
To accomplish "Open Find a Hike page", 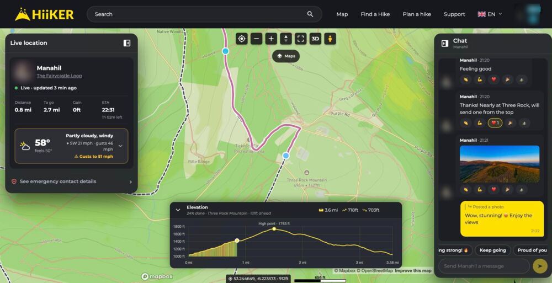I will tap(375, 14).
